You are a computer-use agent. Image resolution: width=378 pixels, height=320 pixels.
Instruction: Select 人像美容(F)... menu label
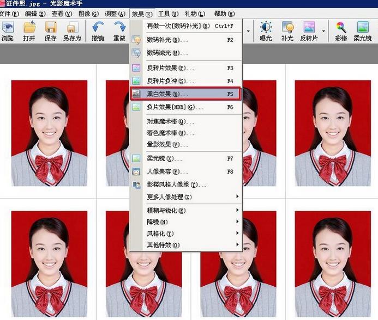tap(167, 172)
